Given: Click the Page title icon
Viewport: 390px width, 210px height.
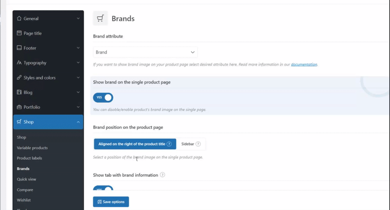Looking at the screenshot, I should tap(19, 33).
